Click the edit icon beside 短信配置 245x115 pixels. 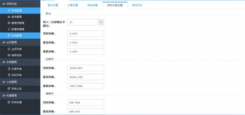point(9,36)
